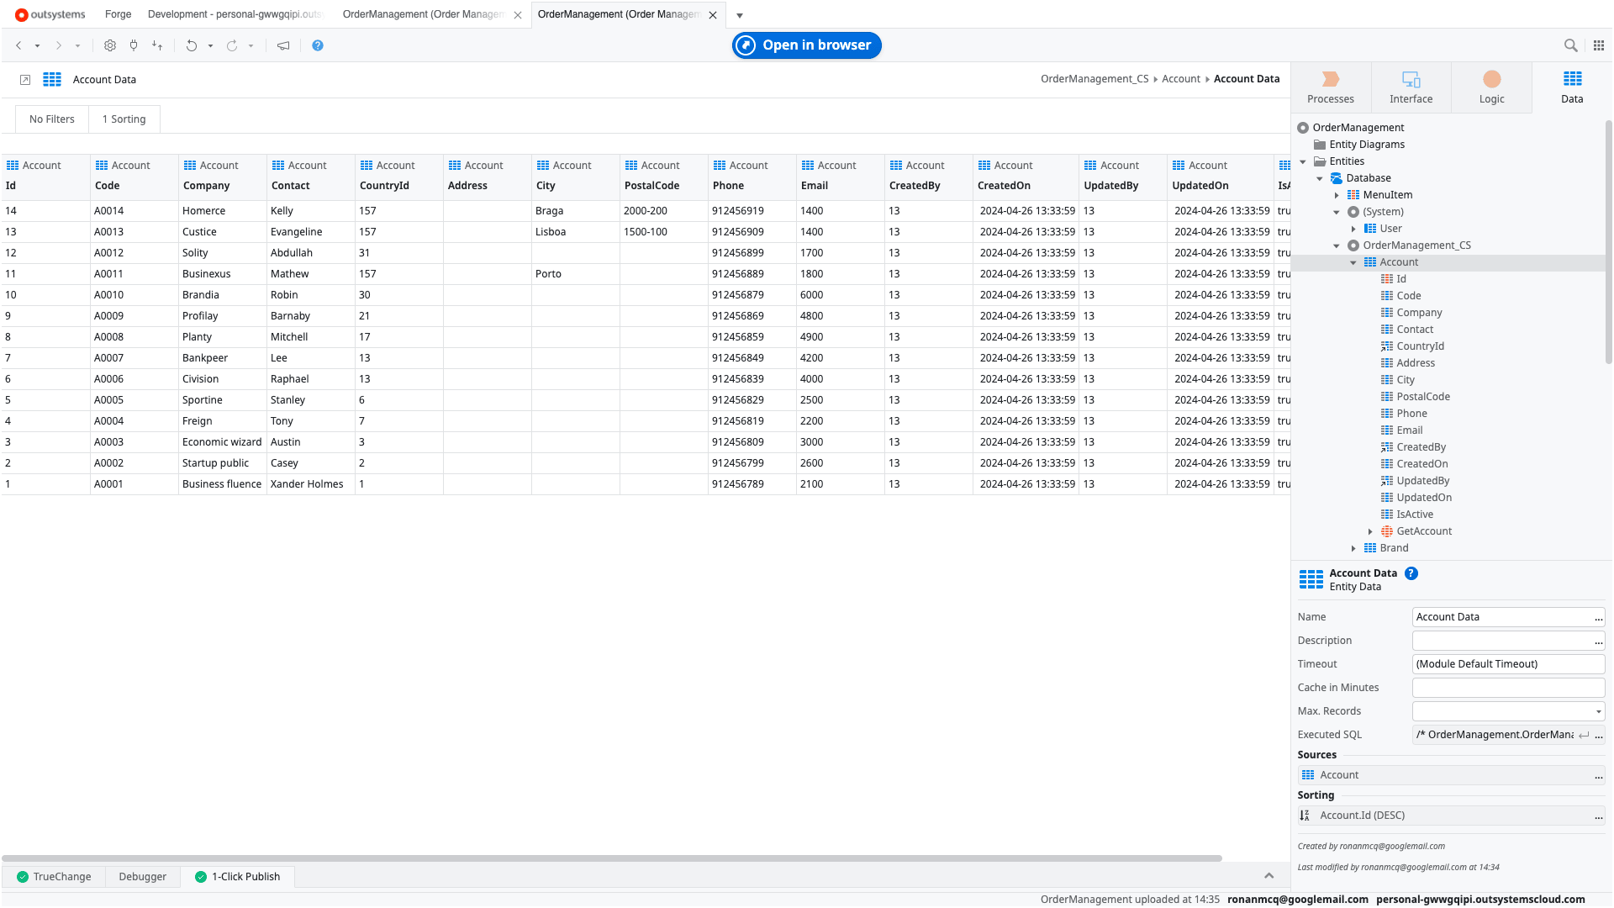Click the horizontal scrollbar below the table

click(x=612, y=858)
